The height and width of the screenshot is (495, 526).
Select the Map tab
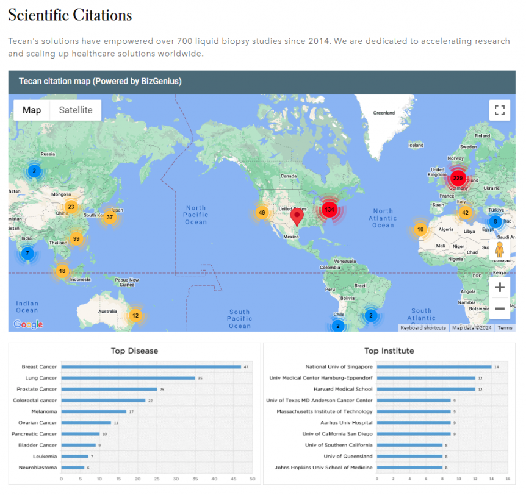pyautogui.click(x=32, y=110)
